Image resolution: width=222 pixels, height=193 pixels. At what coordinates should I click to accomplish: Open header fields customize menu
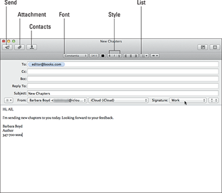click(9, 101)
